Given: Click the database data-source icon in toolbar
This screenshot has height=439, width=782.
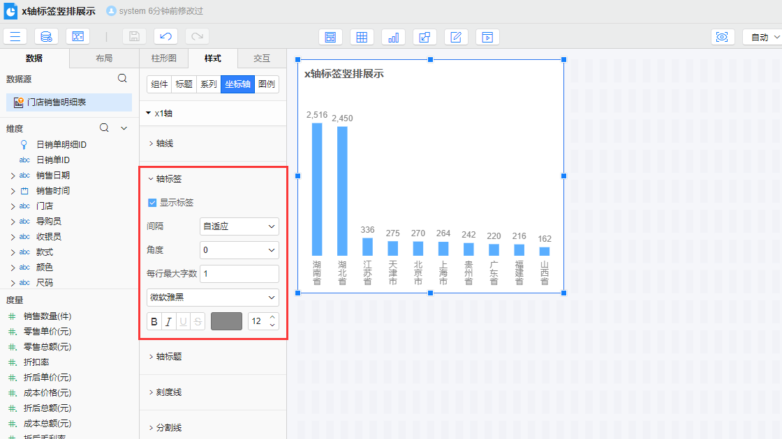Looking at the screenshot, I should tap(46, 36).
